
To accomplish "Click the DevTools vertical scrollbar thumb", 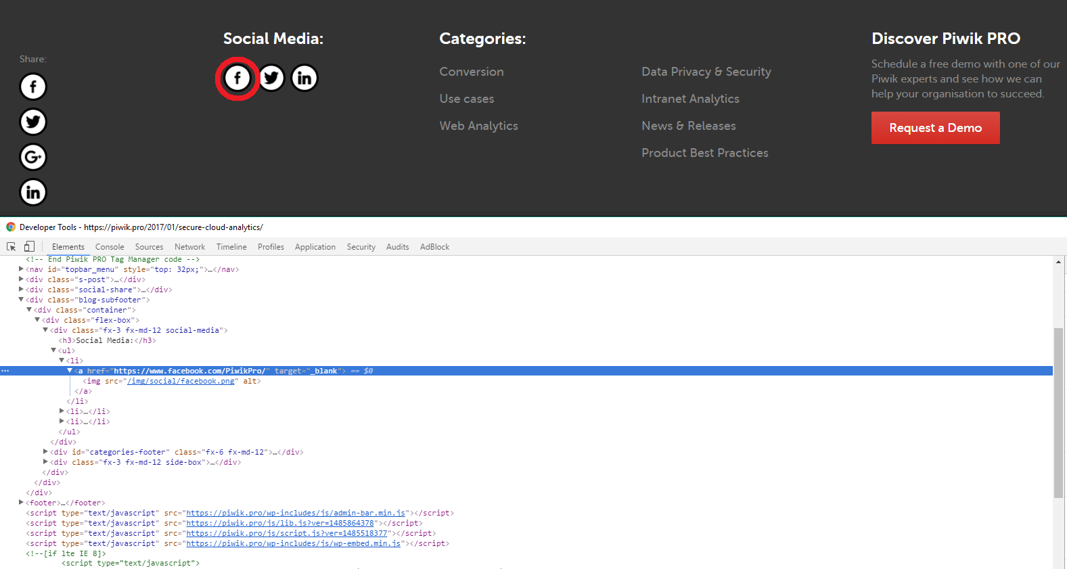I will tap(1058, 413).
